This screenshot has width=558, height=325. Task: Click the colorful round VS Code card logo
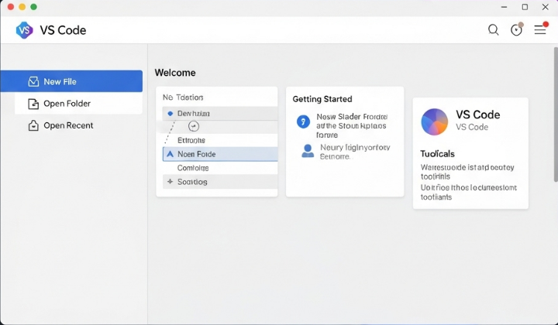click(434, 121)
